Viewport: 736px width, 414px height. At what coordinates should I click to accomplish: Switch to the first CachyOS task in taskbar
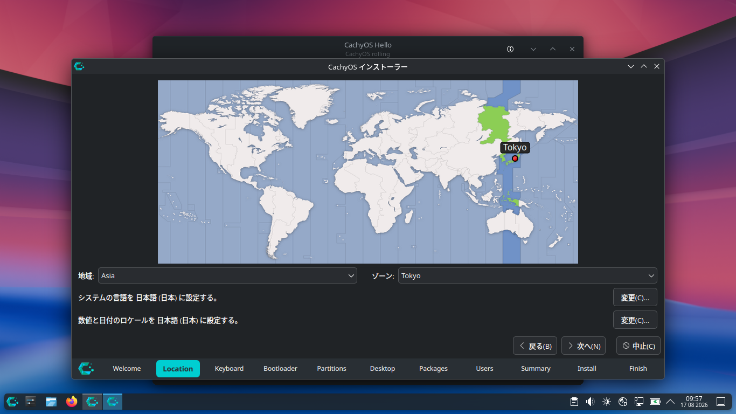click(92, 402)
